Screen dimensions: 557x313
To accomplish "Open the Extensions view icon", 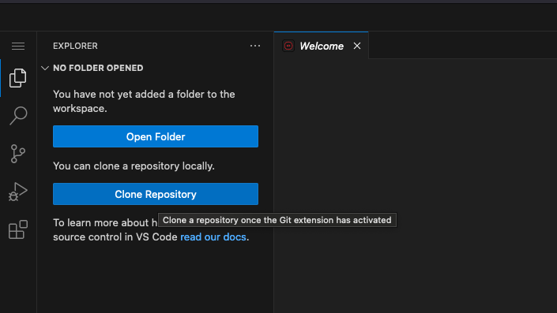I will click(18, 229).
